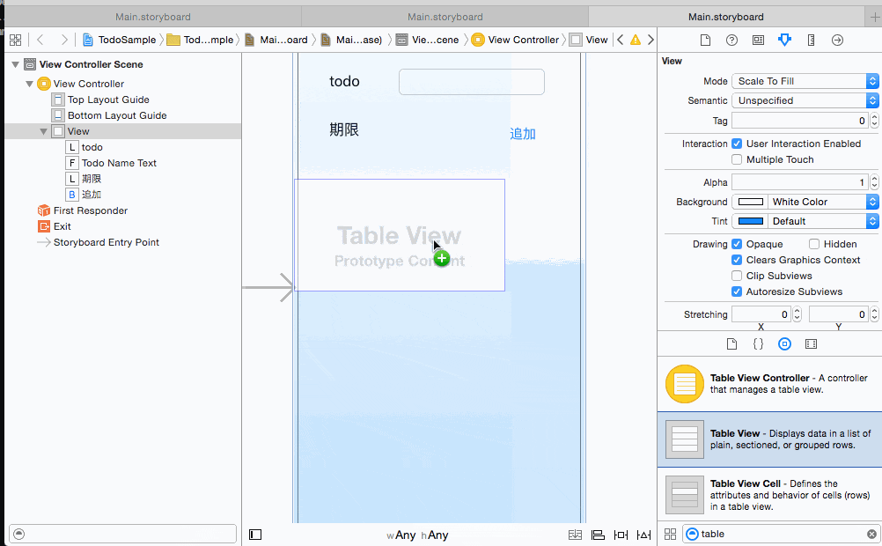Click the Update Frames icon

point(575,534)
